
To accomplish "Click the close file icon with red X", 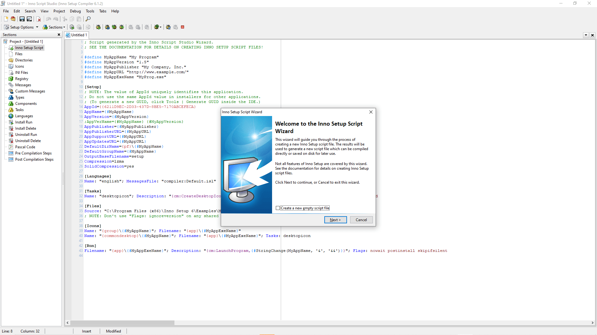I will click(x=39, y=19).
